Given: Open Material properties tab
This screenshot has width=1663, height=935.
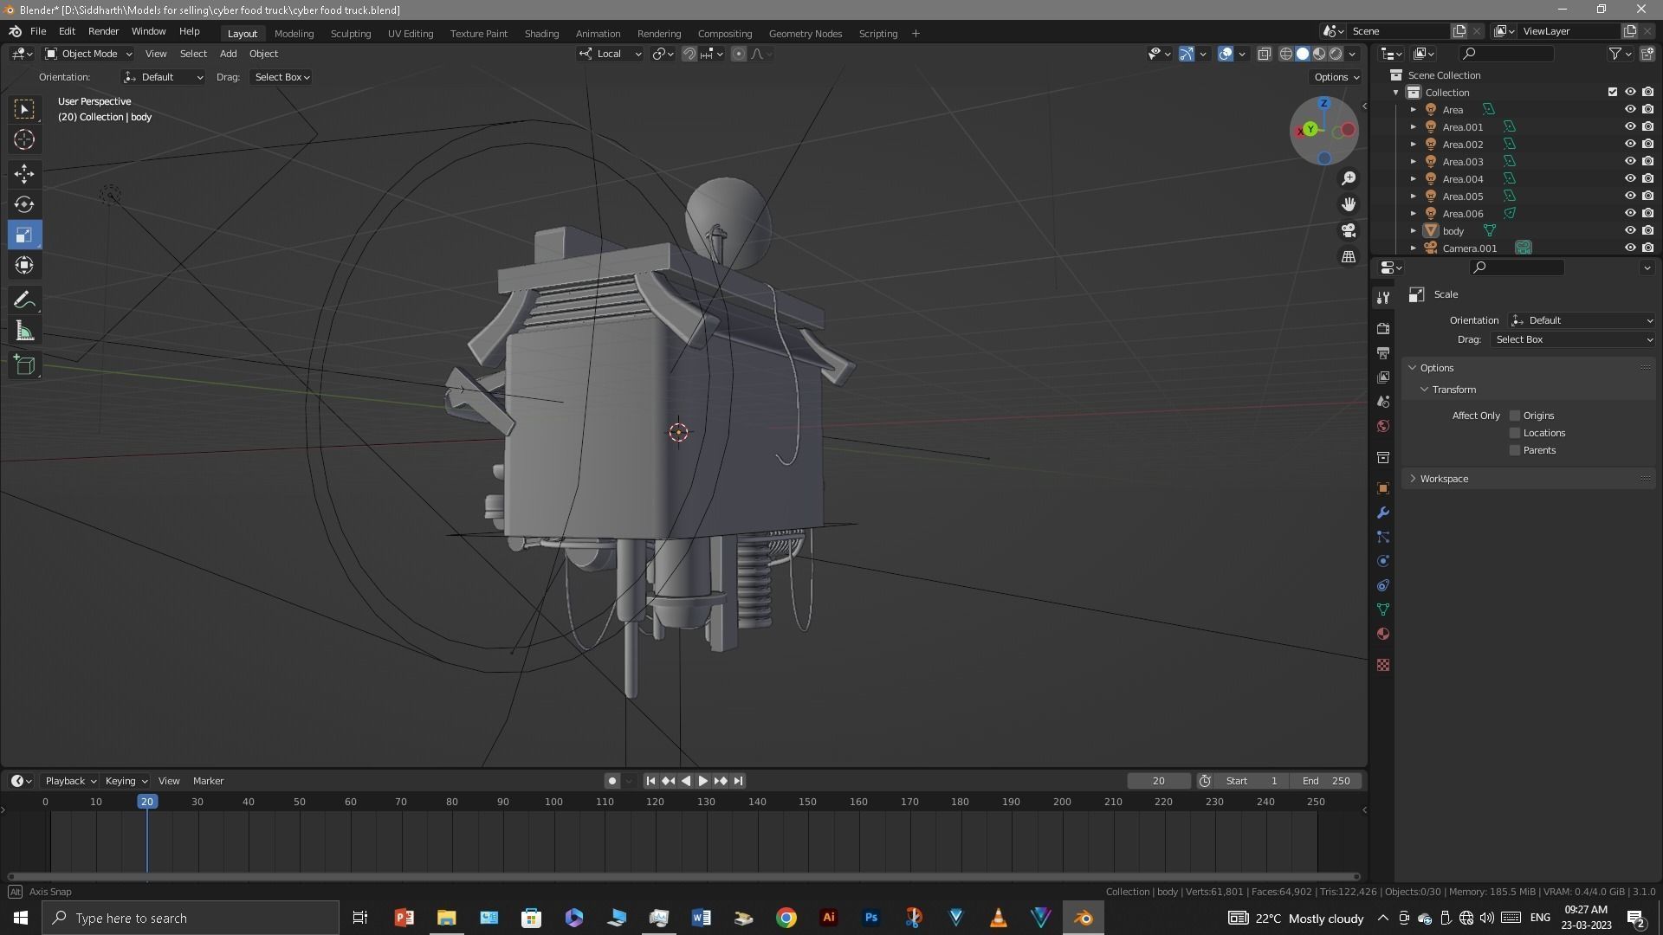Looking at the screenshot, I should coord(1383,634).
